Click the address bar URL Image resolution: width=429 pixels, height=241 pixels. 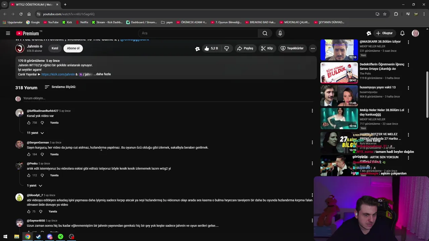[x=69, y=14]
